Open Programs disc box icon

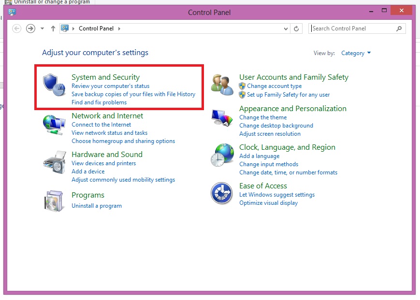pyautogui.click(x=55, y=201)
